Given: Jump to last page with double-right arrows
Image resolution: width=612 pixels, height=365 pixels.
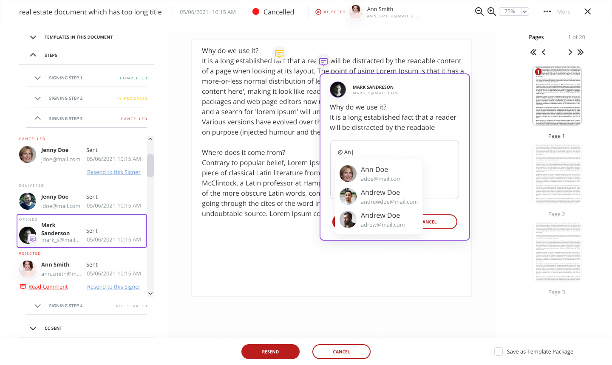Looking at the screenshot, I should [581, 52].
